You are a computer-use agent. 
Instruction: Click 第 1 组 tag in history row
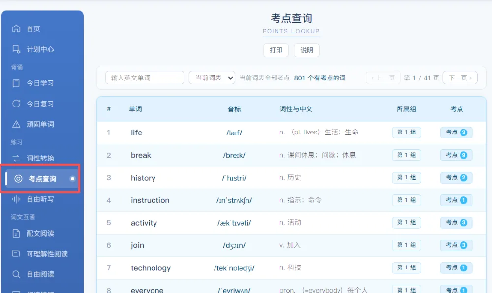click(x=406, y=178)
